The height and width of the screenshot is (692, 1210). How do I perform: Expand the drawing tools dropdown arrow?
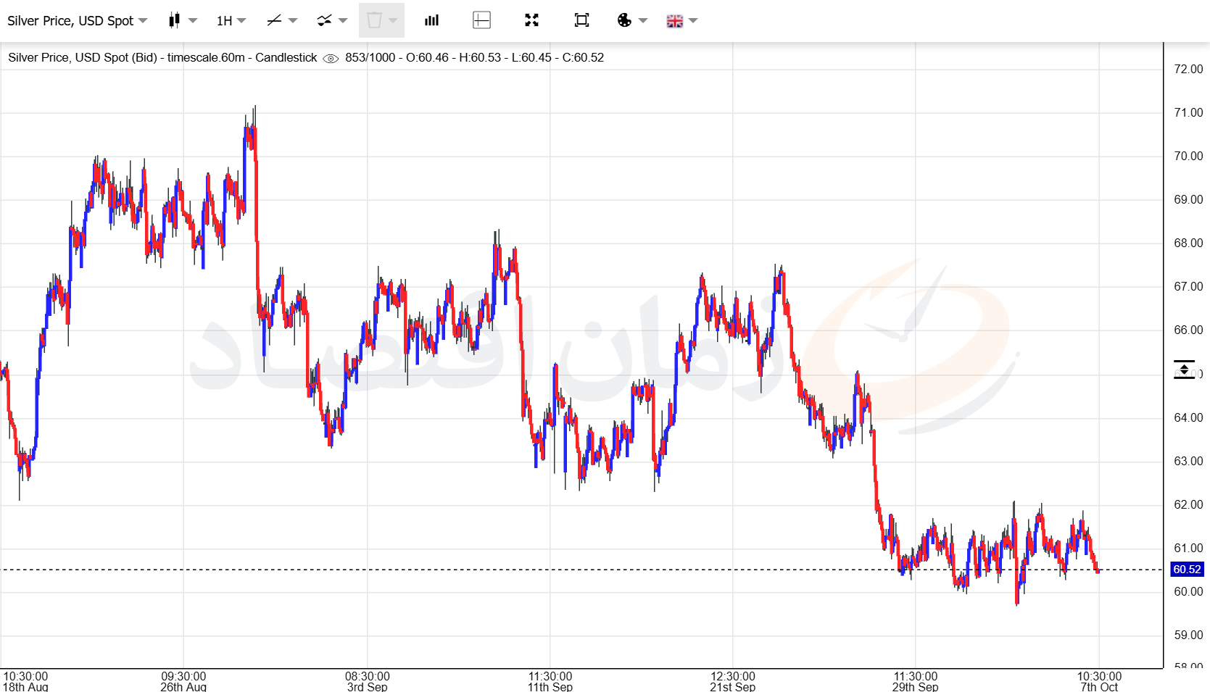[x=293, y=21]
